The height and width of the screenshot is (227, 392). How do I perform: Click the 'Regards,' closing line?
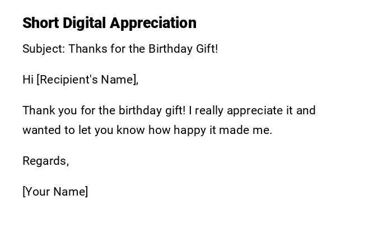(45, 161)
